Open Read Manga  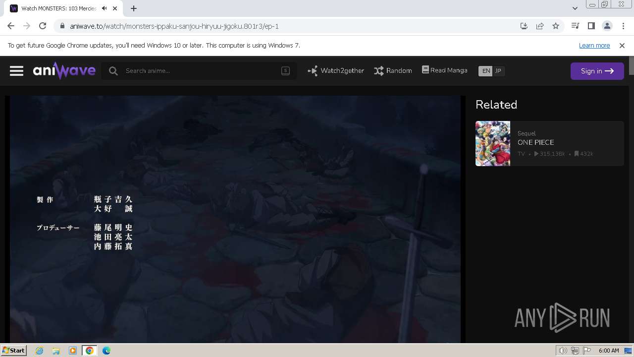[444, 70]
